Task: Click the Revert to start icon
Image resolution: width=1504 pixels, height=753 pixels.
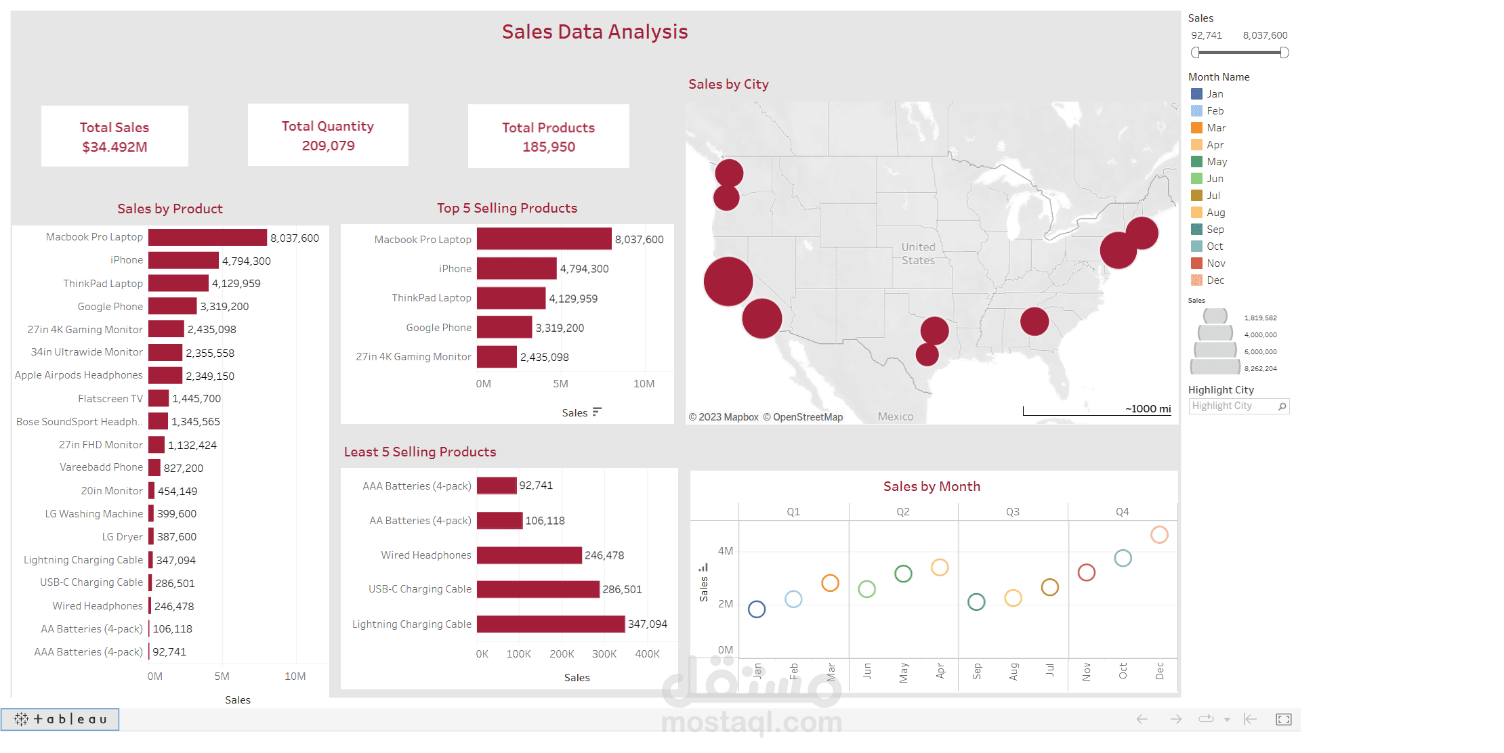Action: pos(1250,719)
